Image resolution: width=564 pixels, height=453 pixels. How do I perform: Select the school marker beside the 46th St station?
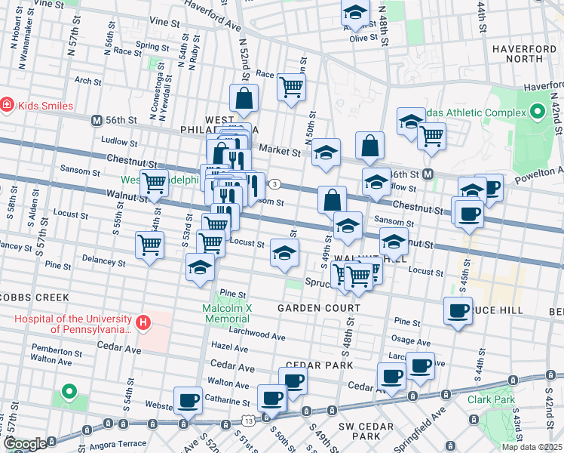376,183
